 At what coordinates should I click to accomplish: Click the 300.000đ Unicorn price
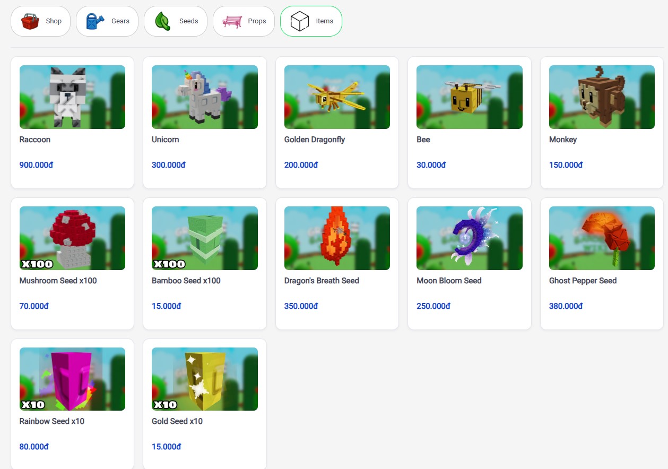169,165
